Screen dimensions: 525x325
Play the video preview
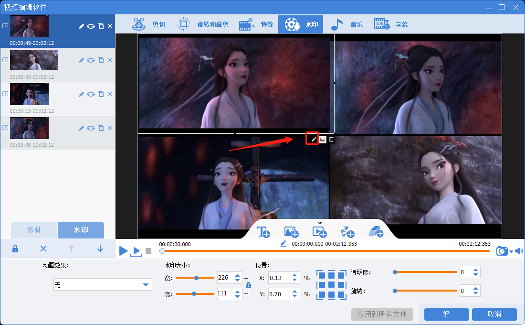coord(123,250)
